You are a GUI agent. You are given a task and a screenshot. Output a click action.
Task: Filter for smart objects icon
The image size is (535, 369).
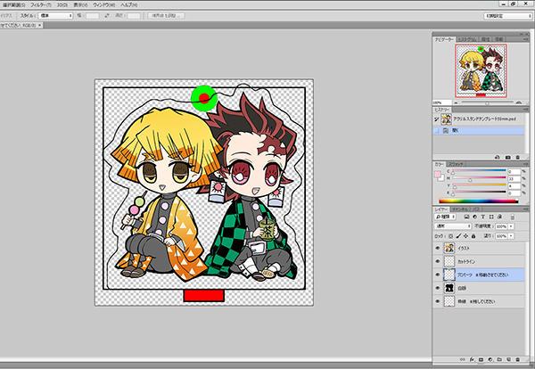[499, 217]
